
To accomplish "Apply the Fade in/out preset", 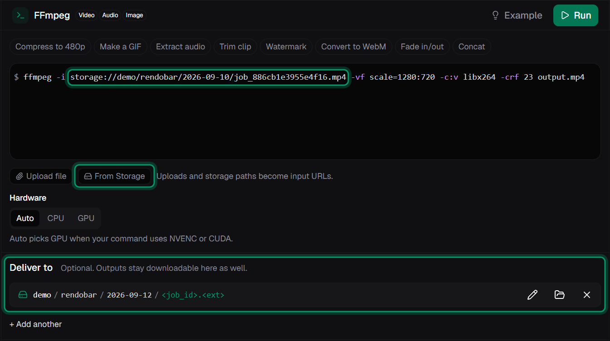I will [x=422, y=47].
